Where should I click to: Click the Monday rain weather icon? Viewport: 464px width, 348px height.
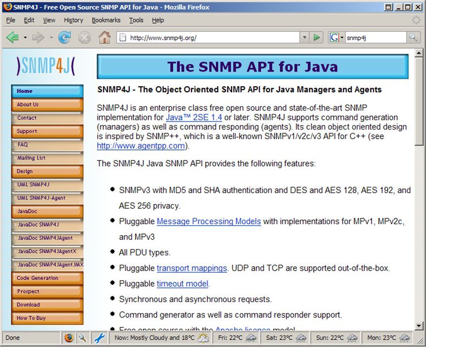coord(405,338)
